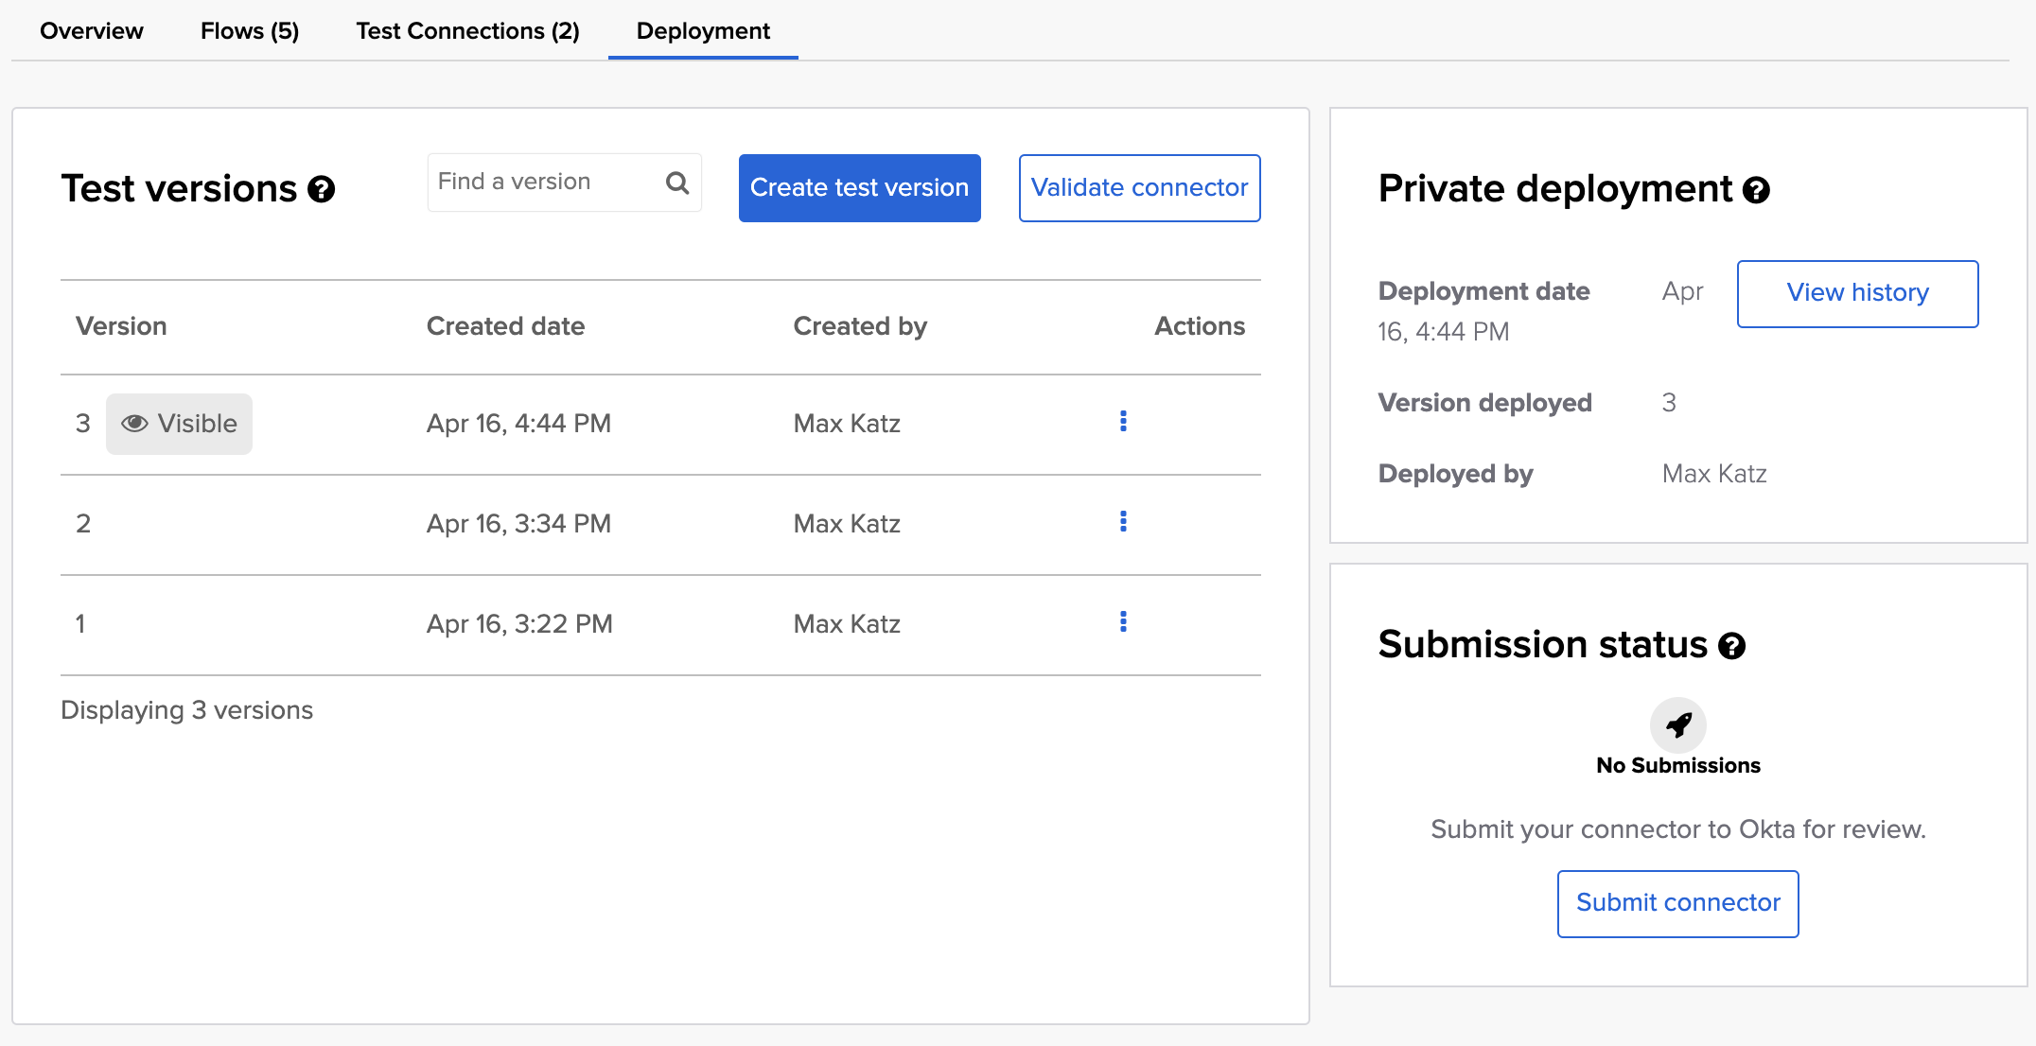Click Validate connector button

[1139, 188]
